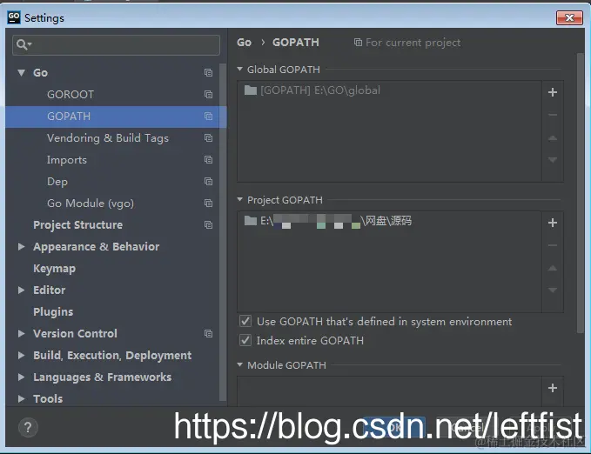Click project-level icon beside Dep
The image size is (591, 454).
point(208,181)
